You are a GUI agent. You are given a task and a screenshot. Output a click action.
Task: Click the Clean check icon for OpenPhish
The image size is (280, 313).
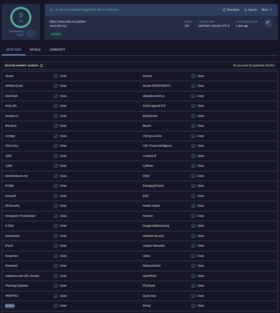tap(193, 276)
